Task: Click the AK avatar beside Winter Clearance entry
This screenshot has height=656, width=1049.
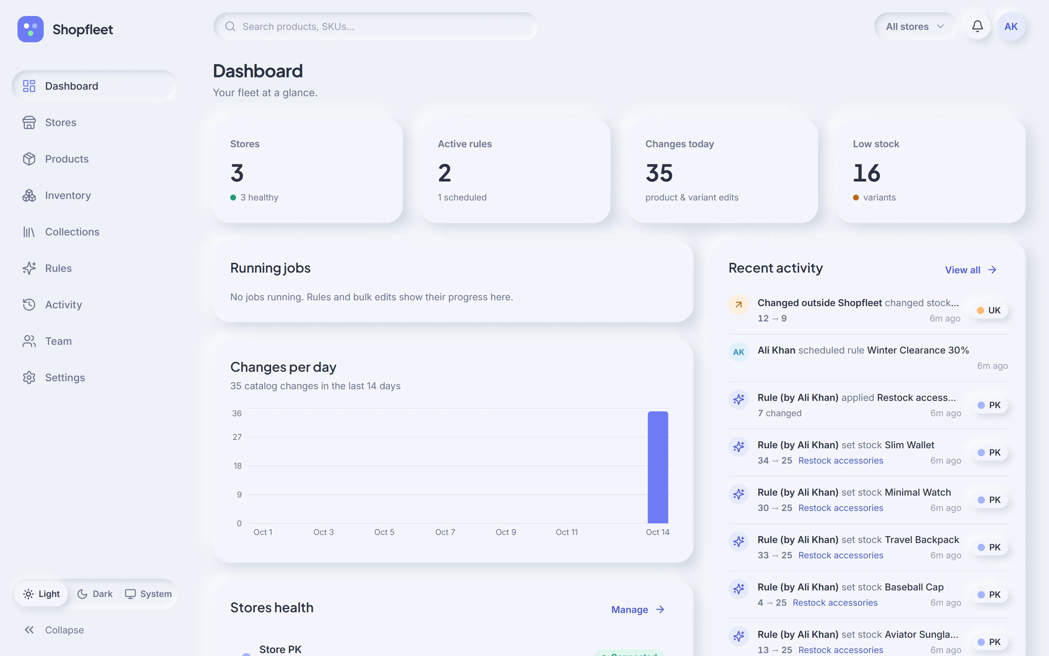Action: [x=739, y=352]
